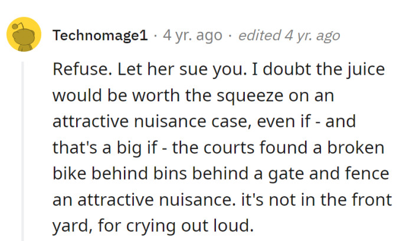Click the dot separator after the username
This screenshot has height=241, width=413.
coord(155,35)
